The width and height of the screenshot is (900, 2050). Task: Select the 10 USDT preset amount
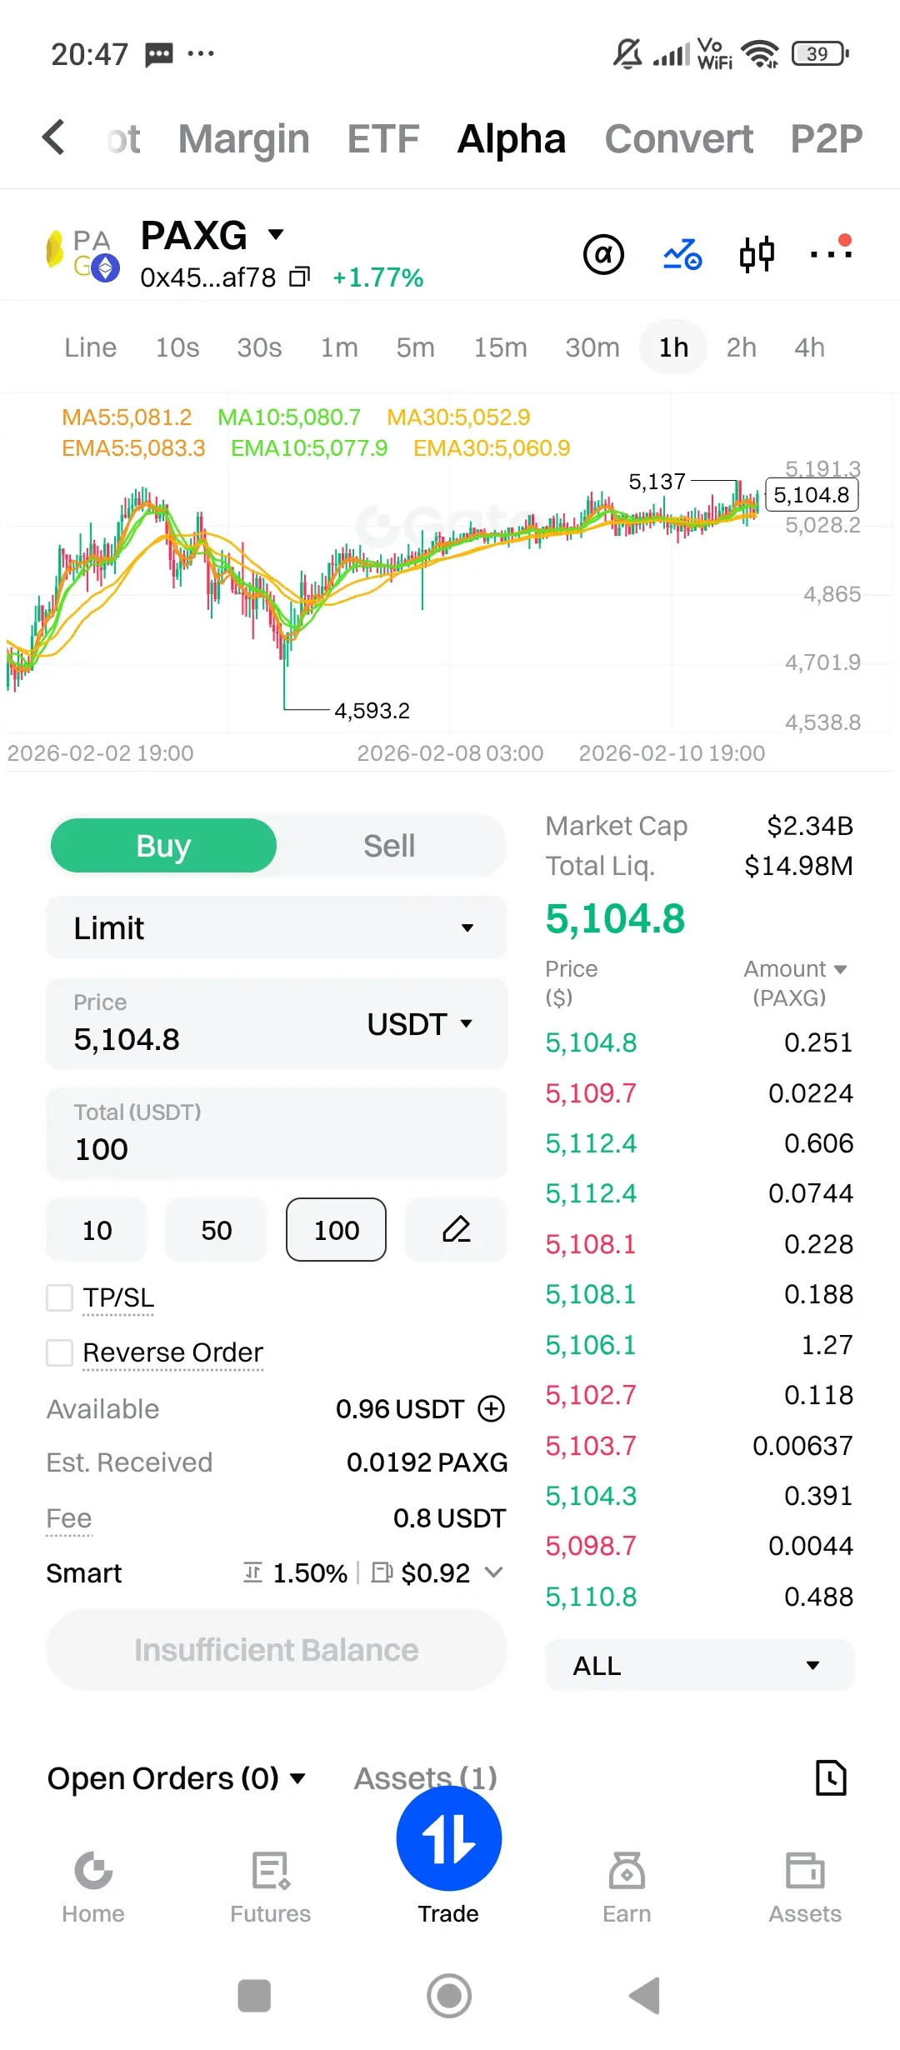pyautogui.click(x=97, y=1229)
